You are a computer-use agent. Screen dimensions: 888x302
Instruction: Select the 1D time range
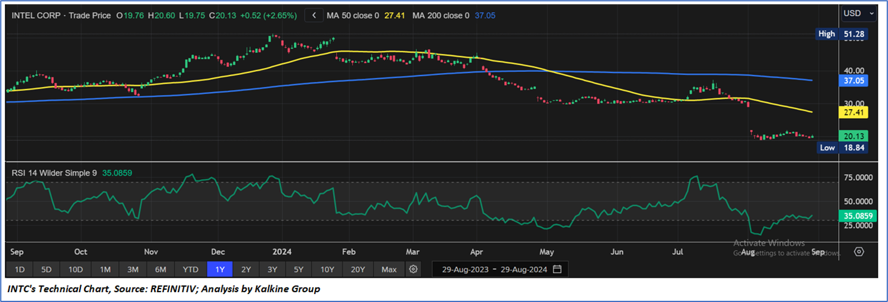(x=19, y=269)
